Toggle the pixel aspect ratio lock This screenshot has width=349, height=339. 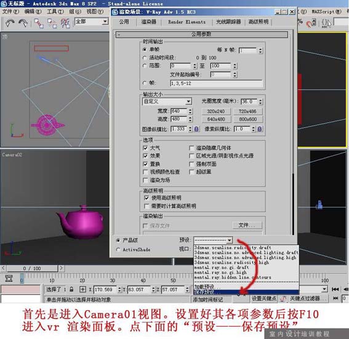(260, 129)
